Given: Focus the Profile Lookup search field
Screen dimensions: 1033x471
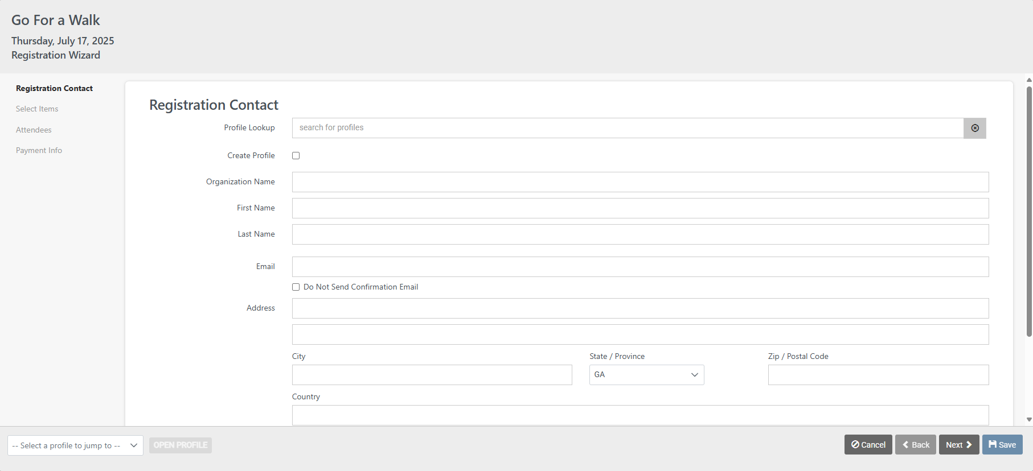Looking at the screenshot, I should tap(628, 128).
